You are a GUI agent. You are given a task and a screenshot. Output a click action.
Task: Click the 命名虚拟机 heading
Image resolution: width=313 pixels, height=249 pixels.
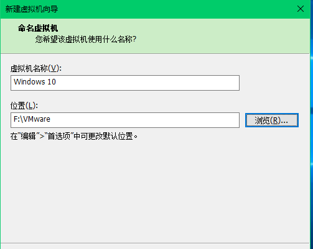point(38,28)
